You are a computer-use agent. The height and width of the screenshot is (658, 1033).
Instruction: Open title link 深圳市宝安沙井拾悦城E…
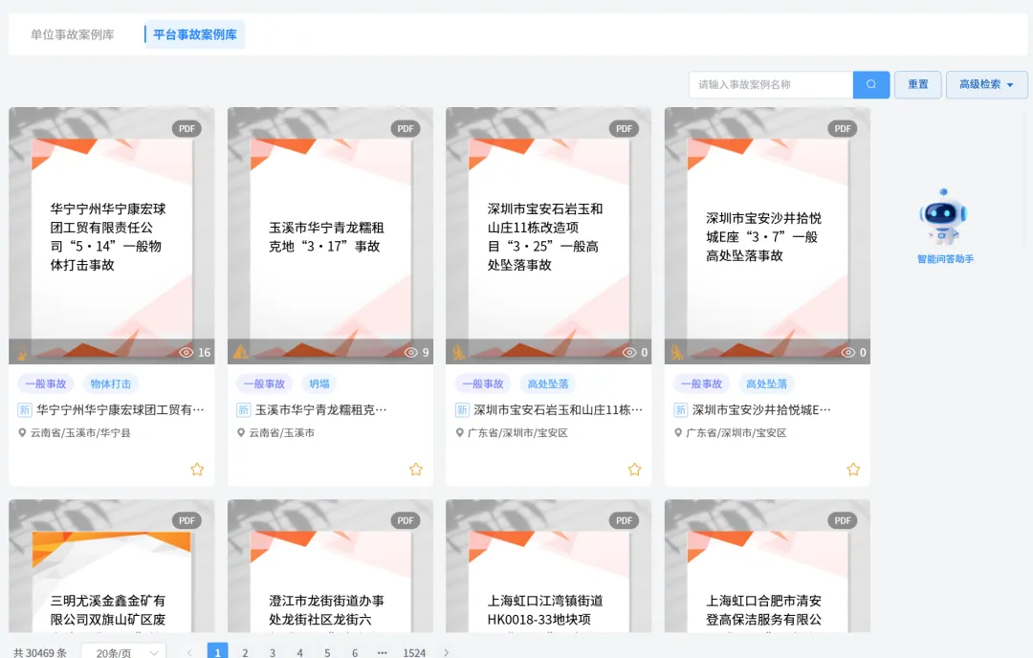761,409
